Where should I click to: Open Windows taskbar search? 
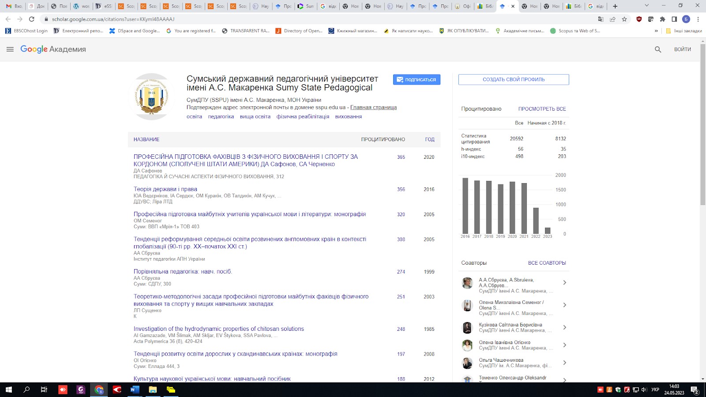(26, 390)
